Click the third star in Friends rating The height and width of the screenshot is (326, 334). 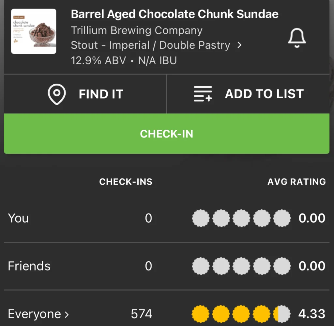(x=241, y=266)
